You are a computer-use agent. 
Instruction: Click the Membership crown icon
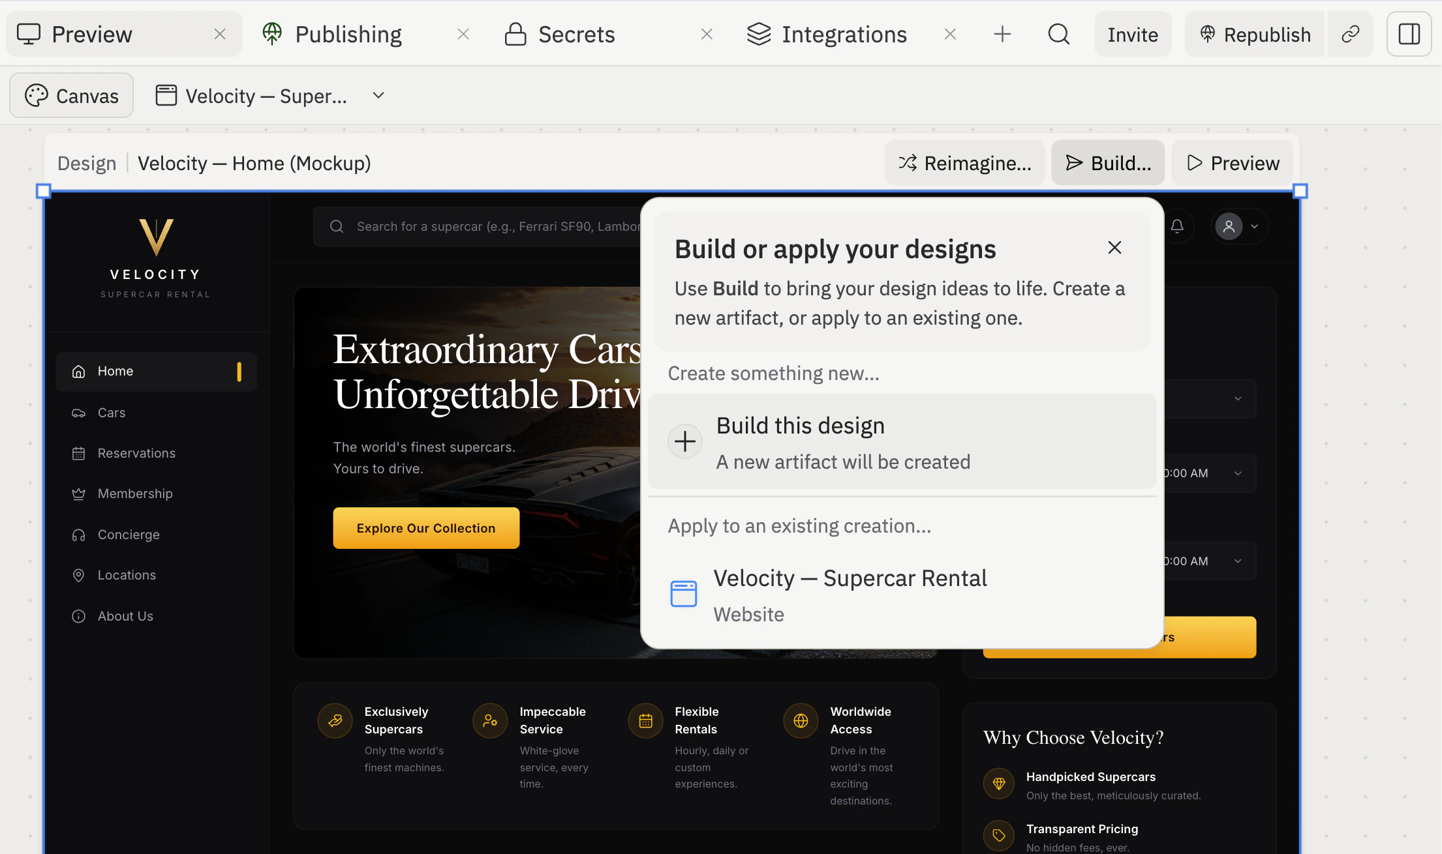(78, 493)
